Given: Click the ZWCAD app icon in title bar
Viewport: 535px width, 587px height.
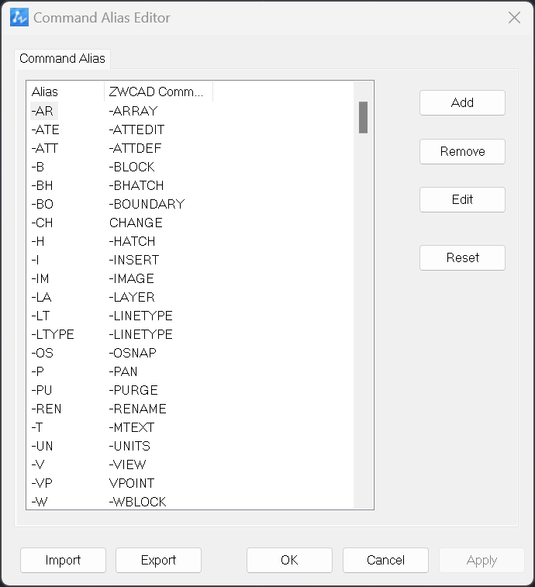Looking at the screenshot, I should click(19, 18).
